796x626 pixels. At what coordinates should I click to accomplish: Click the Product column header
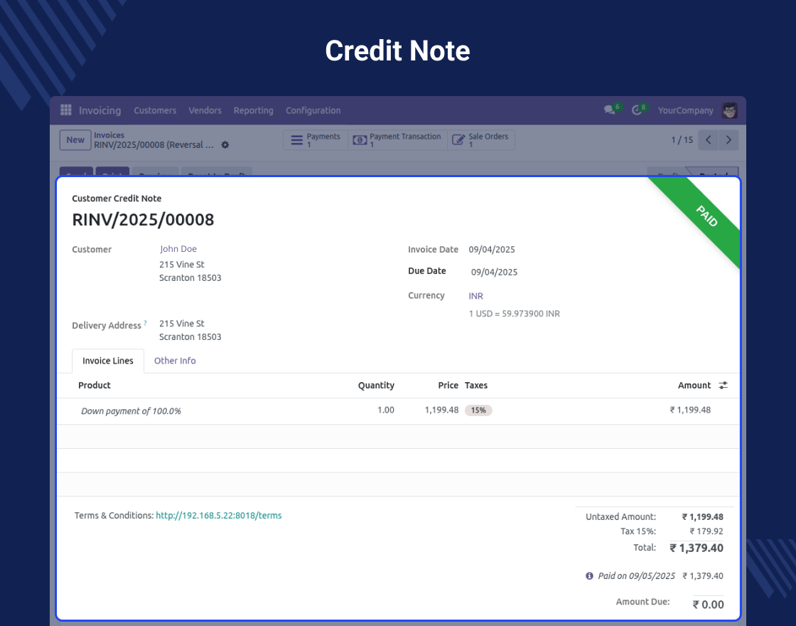coord(95,385)
